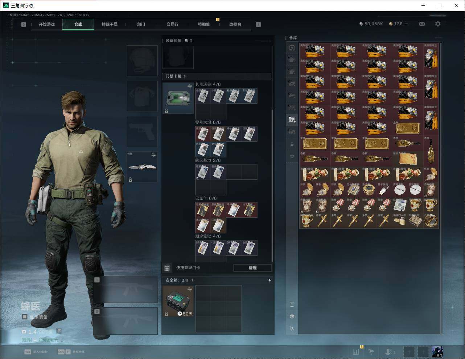Viewport: 465px width, 359px height.
Task: Select the first 航天基地 keycard
Action: [203, 172]
